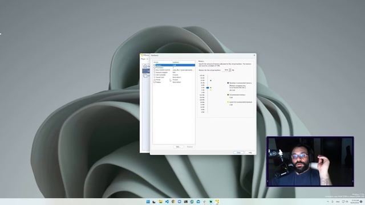Open File Explorer from the taskbar
Viewport: 365px width, 205px height.
tap(160, 202)
